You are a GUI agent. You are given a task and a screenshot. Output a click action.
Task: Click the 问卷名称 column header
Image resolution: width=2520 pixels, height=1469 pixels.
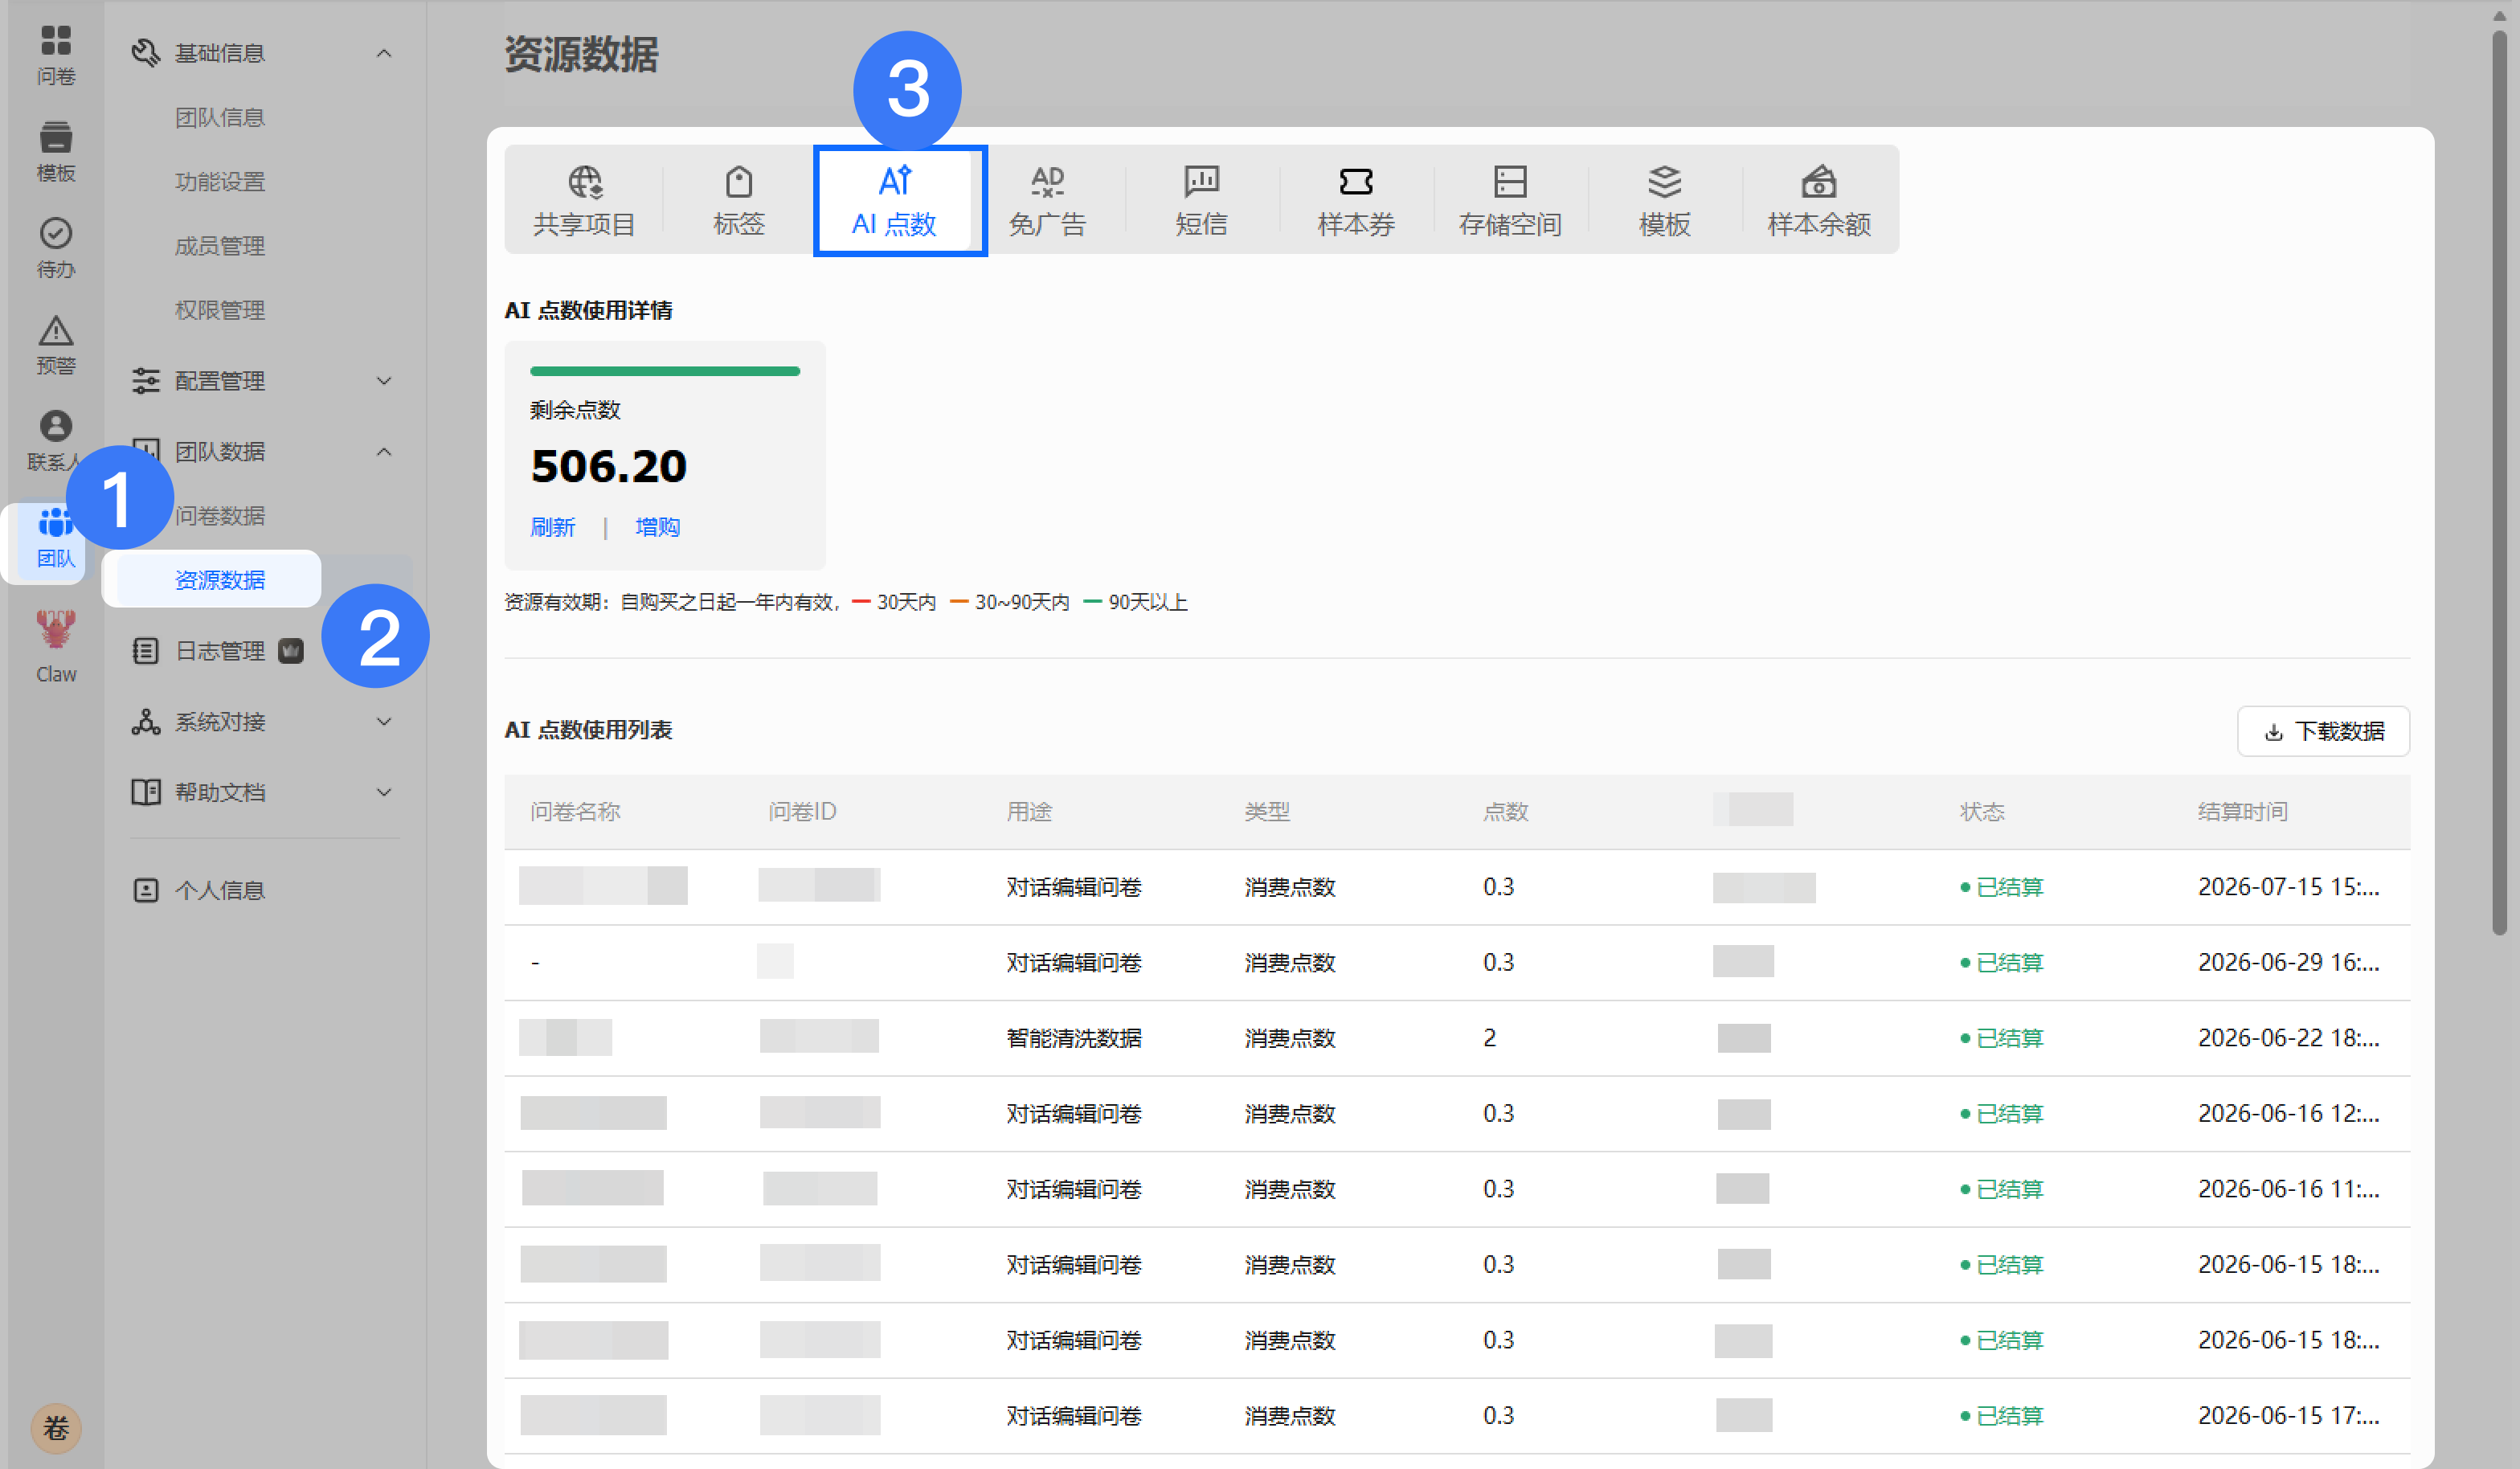point(575,811)
